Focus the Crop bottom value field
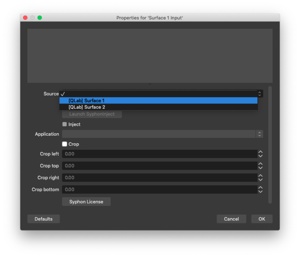Viewport: 300px width, 257px height. coord(159,189)
